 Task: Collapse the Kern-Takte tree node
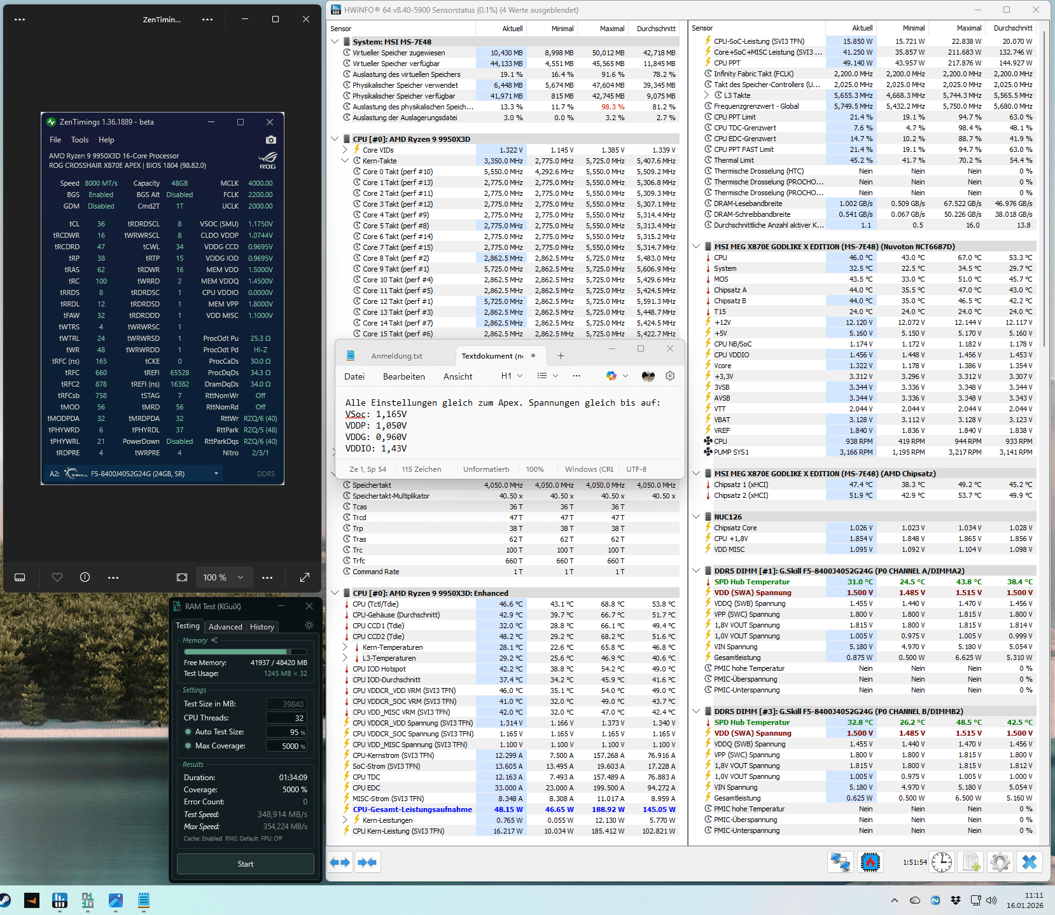click(x=345, y=161)
